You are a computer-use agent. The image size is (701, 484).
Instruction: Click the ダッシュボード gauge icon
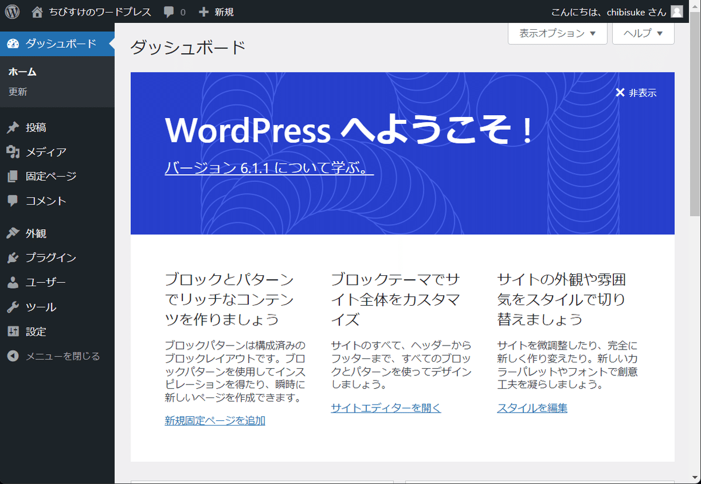coord(13,44)
